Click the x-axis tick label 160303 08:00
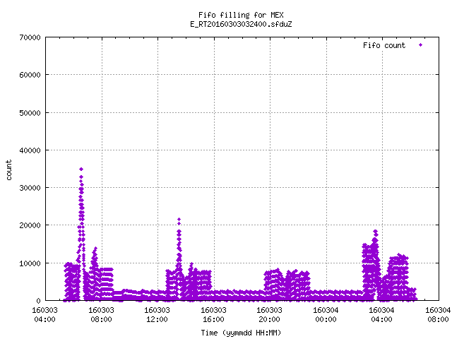This screenshot has width=452, height=339. 101,315
